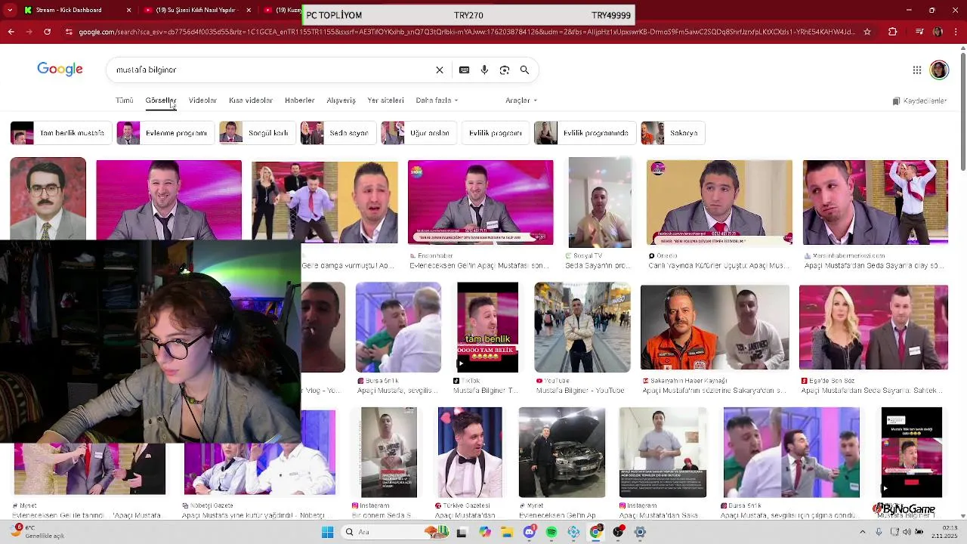Open the 'tam benlik' TikTok thumbnail
Screen dimensions: 967x544
(487, 327)
